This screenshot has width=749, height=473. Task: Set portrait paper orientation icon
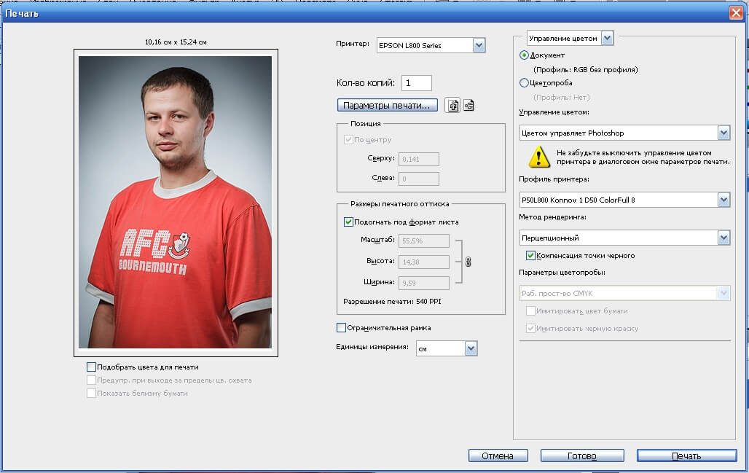[x=452, y=105]
